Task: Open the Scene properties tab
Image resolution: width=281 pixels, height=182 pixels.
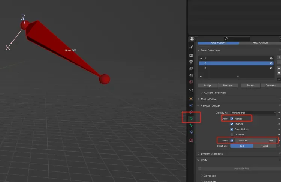Action: point(191,75)
